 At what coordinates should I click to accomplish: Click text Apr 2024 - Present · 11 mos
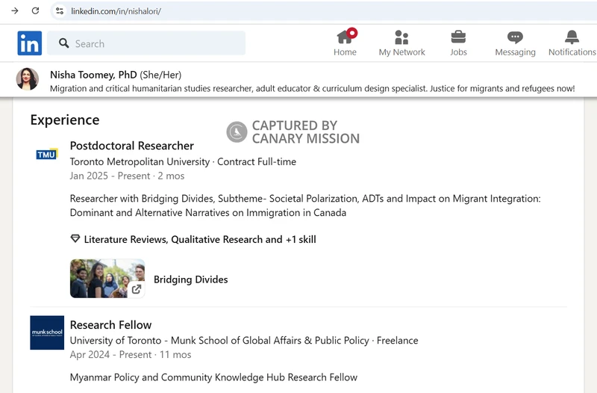131,354
